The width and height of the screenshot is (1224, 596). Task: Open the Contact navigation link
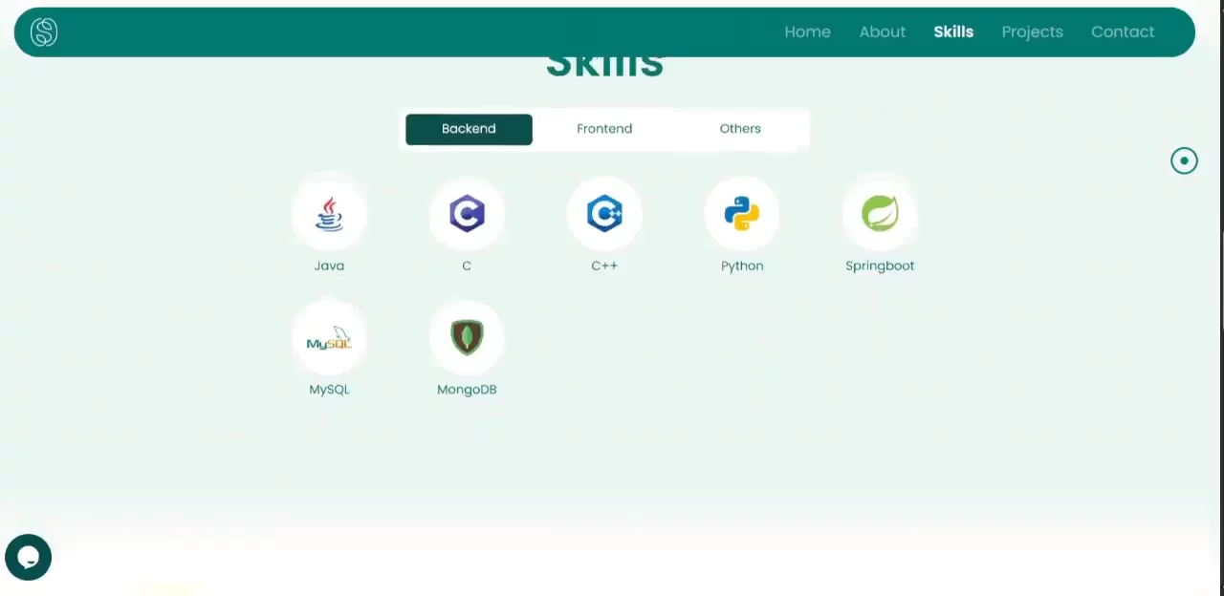coord(1123,32)
